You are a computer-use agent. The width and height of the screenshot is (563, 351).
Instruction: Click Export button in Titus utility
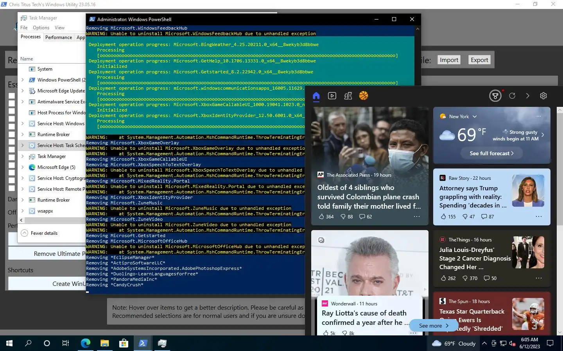tap(479, 60)
